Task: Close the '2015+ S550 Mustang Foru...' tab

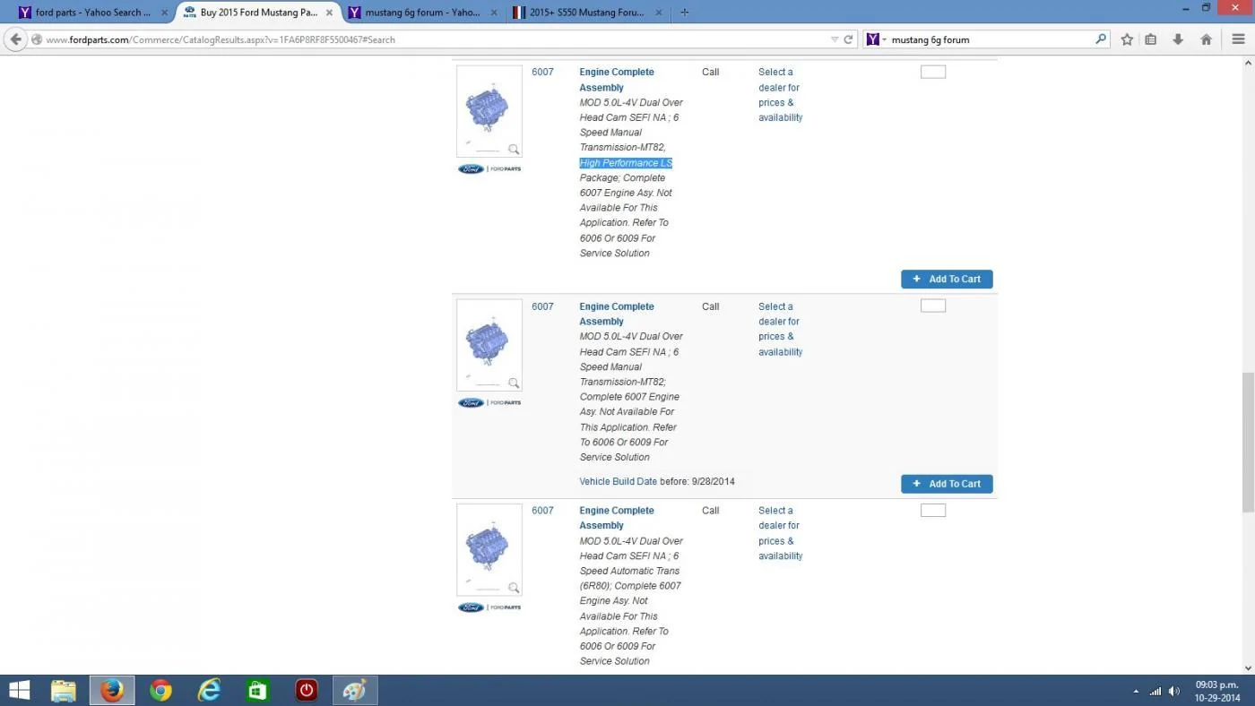Action: point(659,13)
